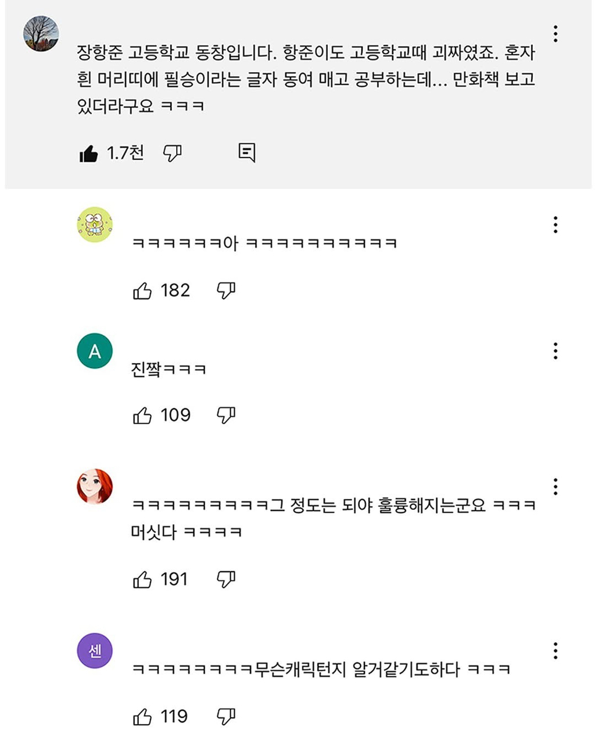Open the purple '센' avatar profile
Screen dimensions: 595x744
coord(95,650)
